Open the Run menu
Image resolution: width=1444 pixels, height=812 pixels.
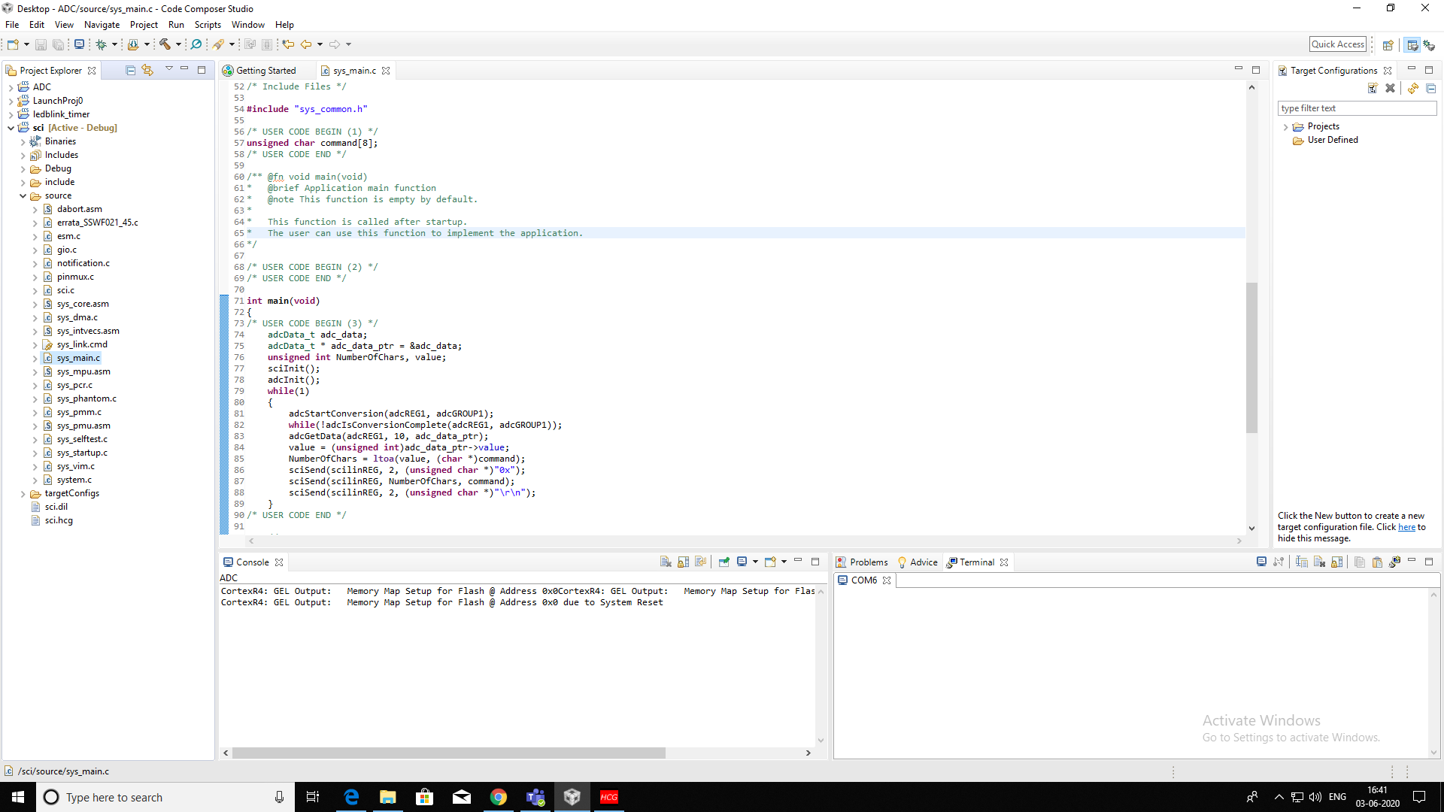176,24
